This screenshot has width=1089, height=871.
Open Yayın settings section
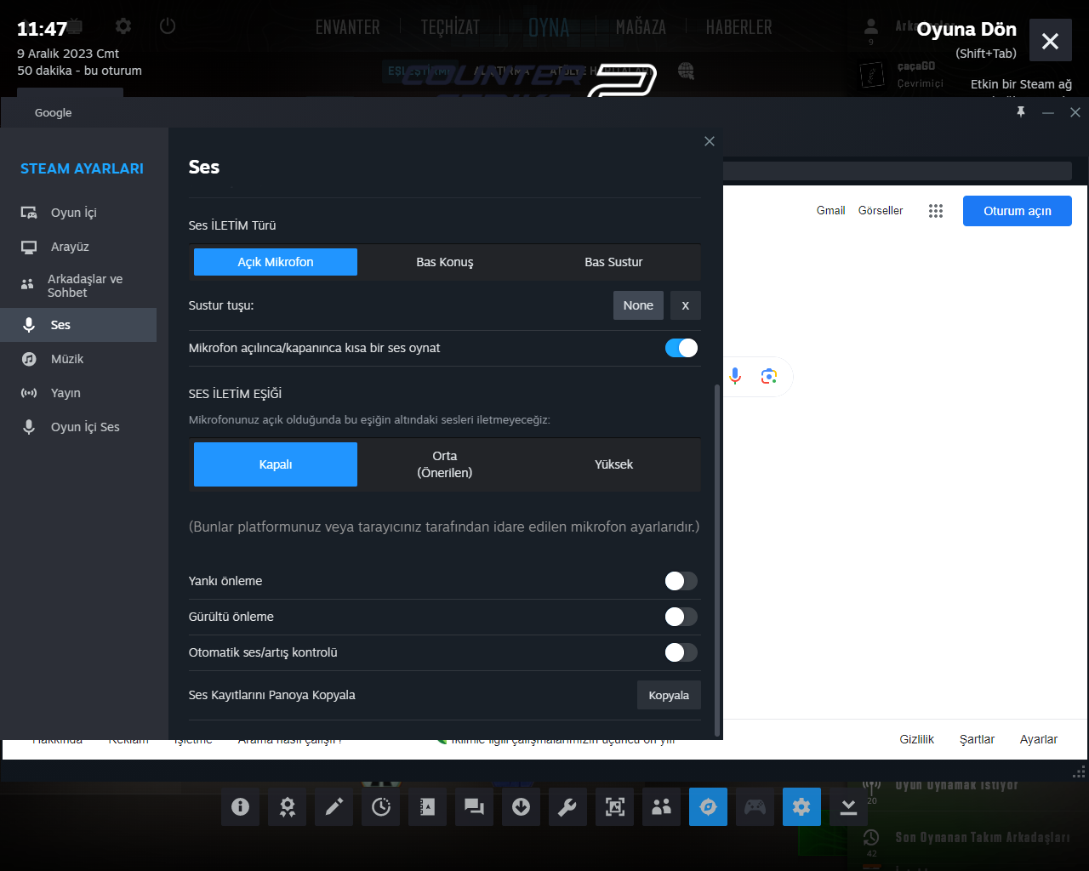coord(78,393)
